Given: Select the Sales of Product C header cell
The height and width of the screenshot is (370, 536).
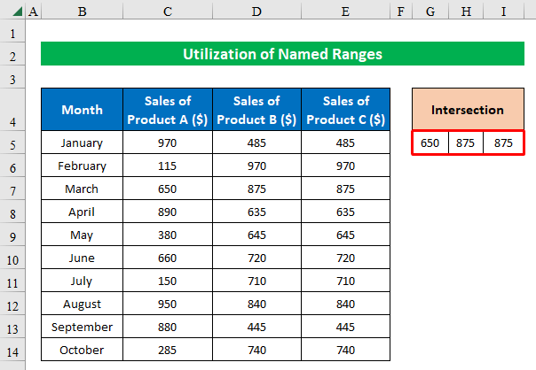Looking at the screenshot, I should (x=345, y=110).
